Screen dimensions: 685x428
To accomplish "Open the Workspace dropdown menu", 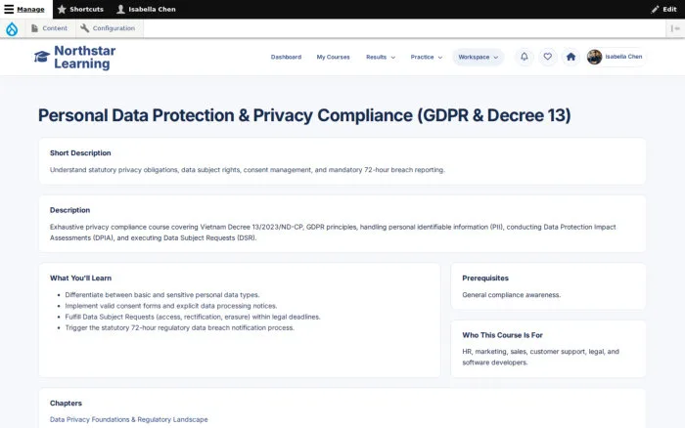I will pos(478,57).
